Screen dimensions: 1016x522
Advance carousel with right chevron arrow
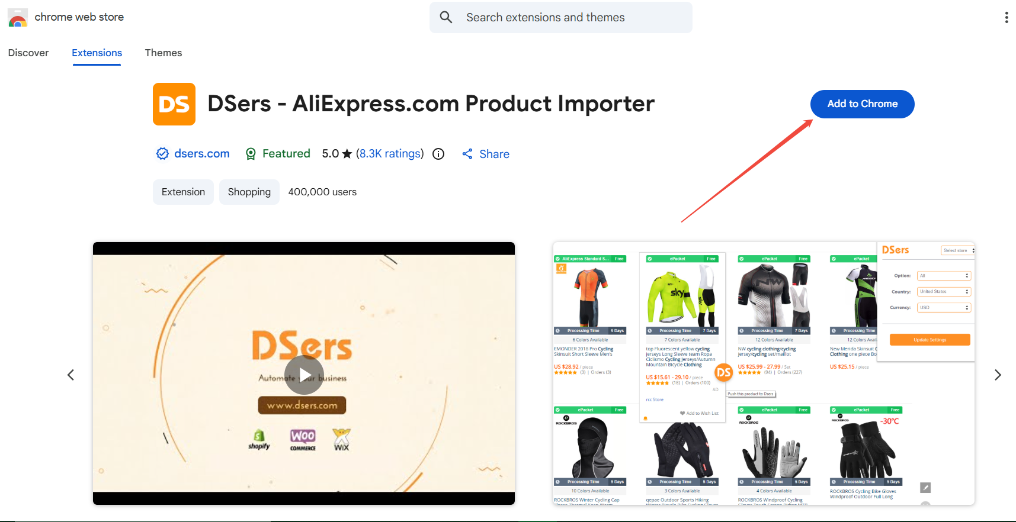click(998, 375)
